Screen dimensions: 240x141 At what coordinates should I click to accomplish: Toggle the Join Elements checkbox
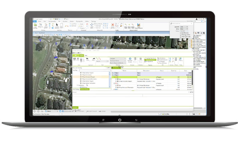click(180, 33)
